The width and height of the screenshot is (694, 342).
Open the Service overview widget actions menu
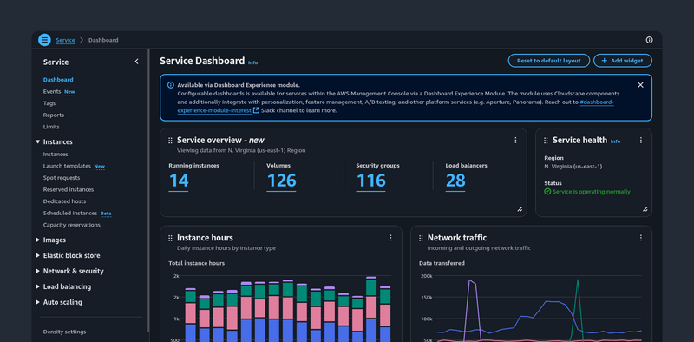[x=515, y=140]
